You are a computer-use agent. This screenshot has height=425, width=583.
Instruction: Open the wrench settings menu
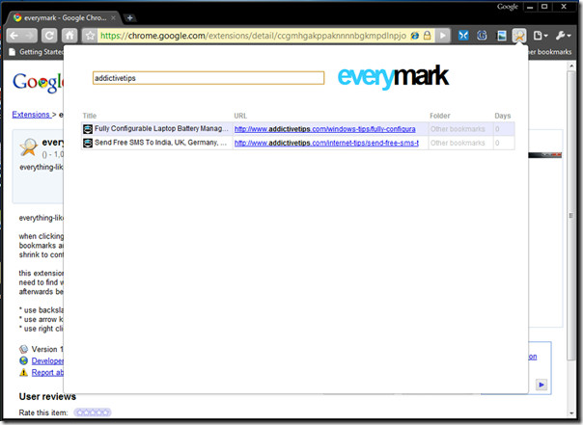click(x=564, y=36)
